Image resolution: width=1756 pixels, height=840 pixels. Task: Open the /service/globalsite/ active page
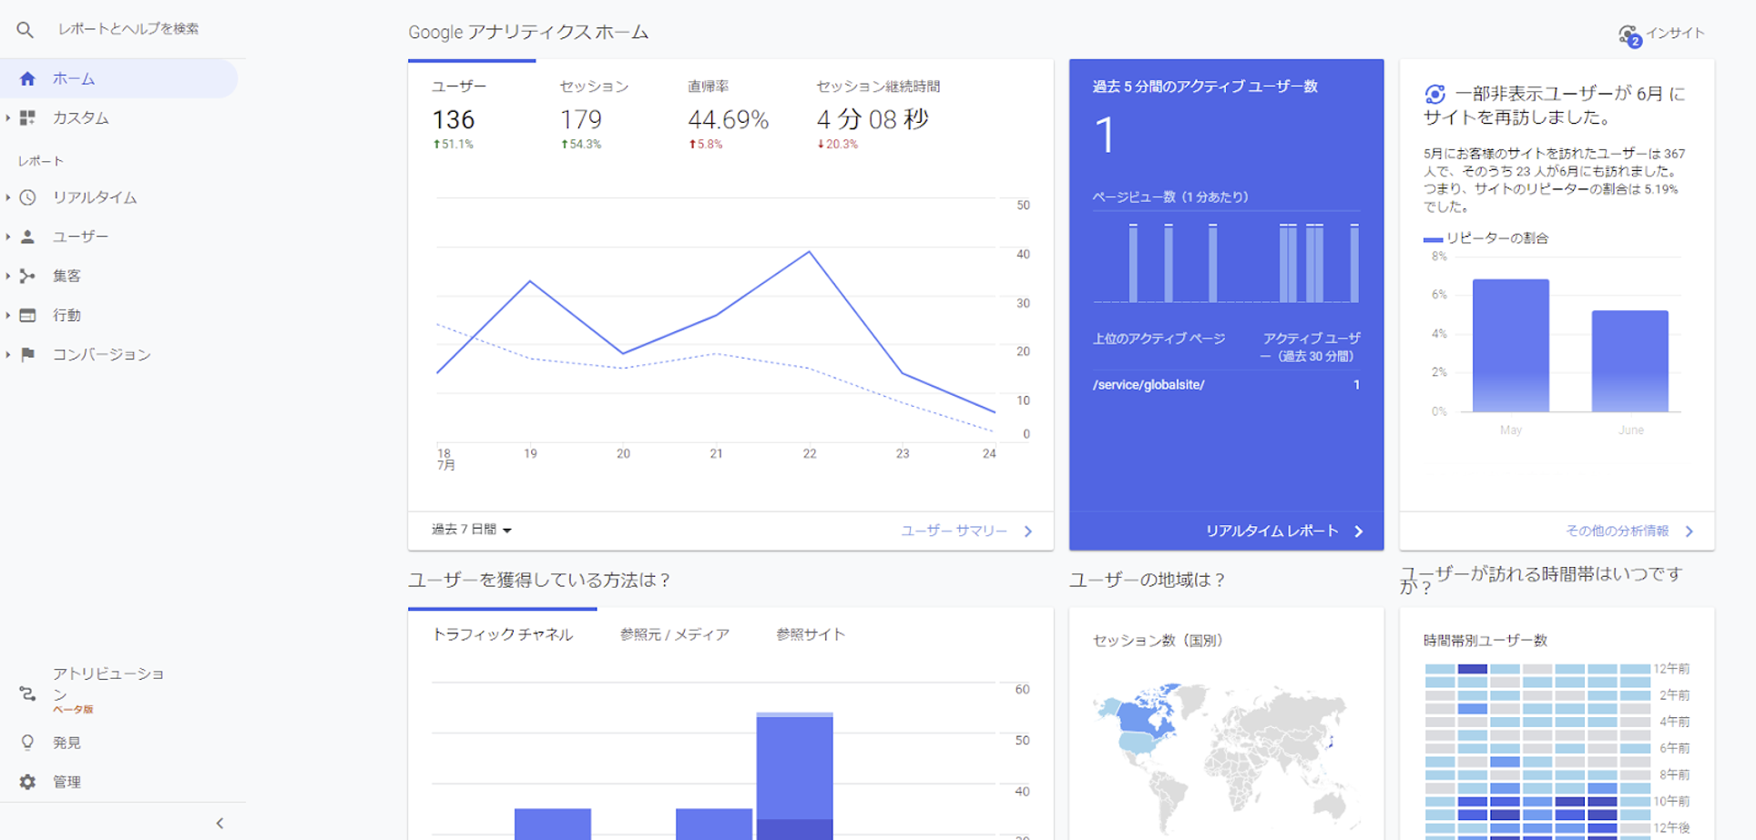point(1149,385)
